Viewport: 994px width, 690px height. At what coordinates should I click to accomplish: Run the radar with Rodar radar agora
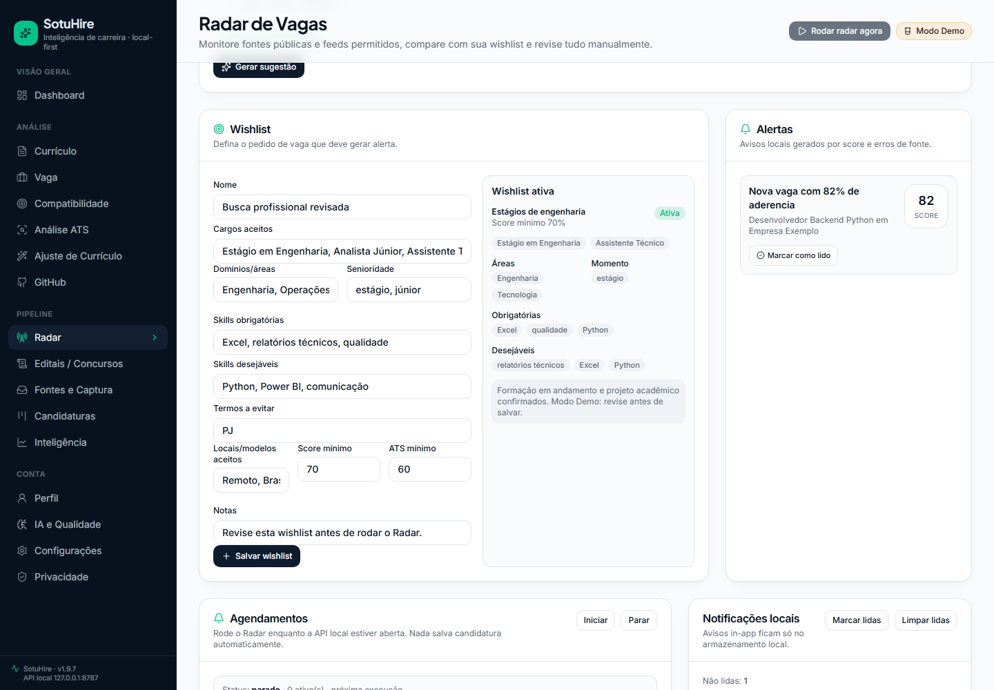[839, 31]
